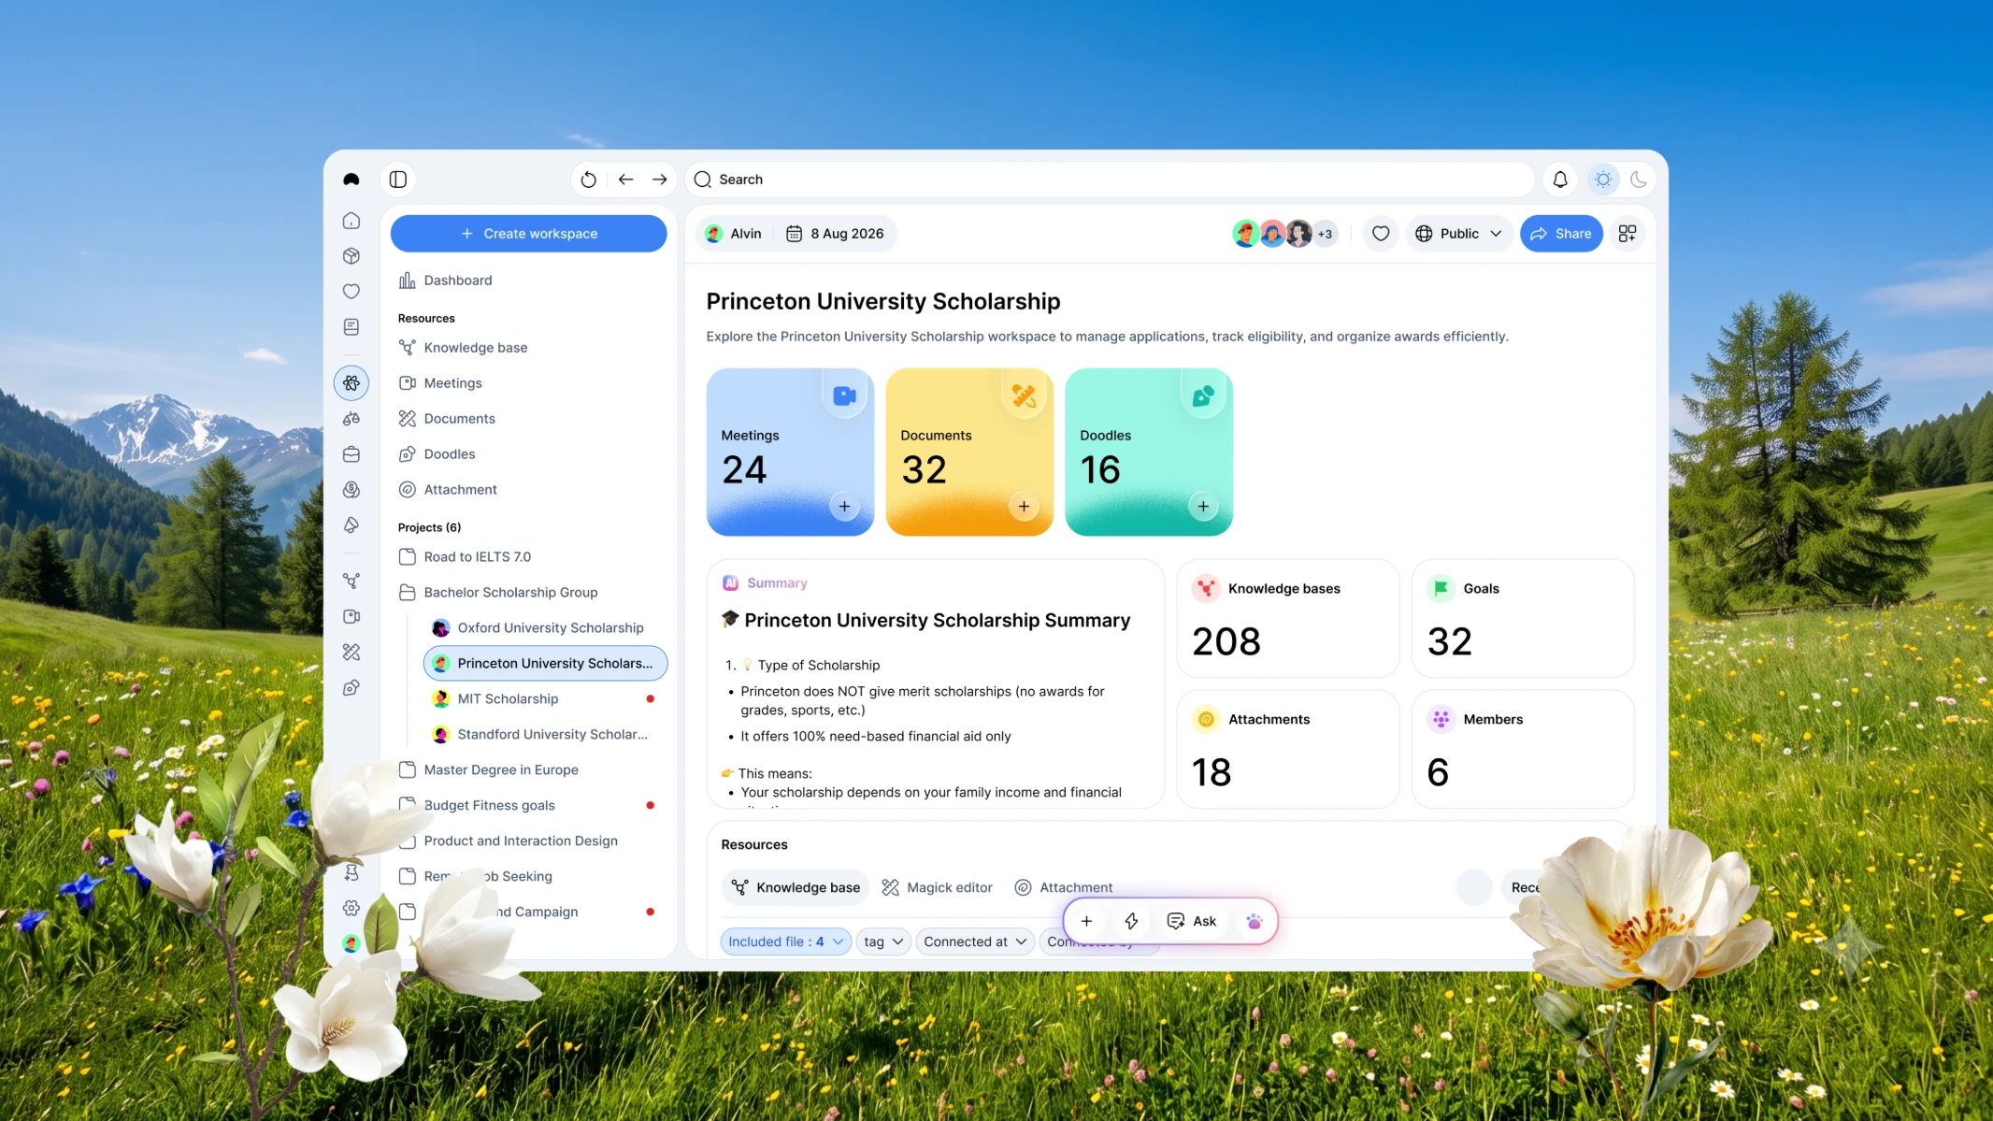Collapse Bachelor Scholarship Group folder
Viewport: 1993px width, 1121px height.
528,593
